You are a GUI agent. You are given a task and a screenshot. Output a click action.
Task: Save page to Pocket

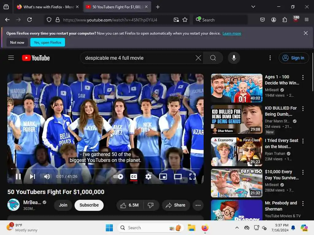click(262, 20)
